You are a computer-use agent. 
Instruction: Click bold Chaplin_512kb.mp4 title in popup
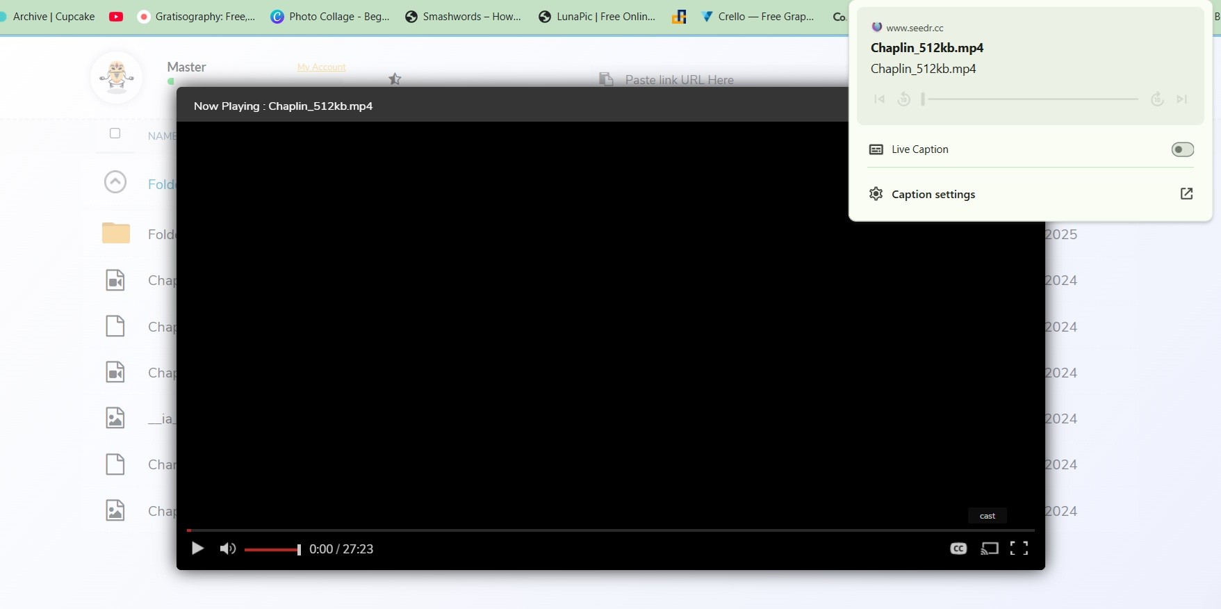pos(927,48)
